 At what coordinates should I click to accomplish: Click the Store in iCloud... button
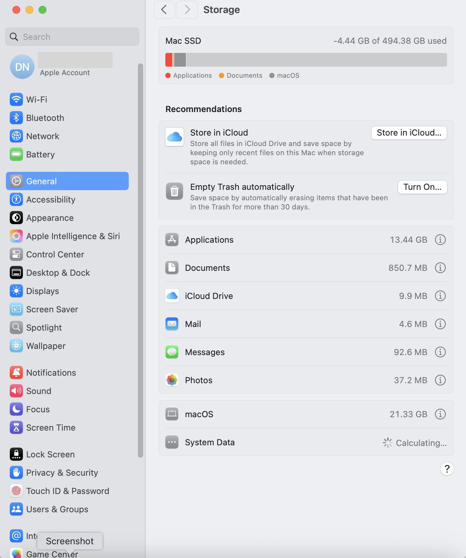pos(409,133)
